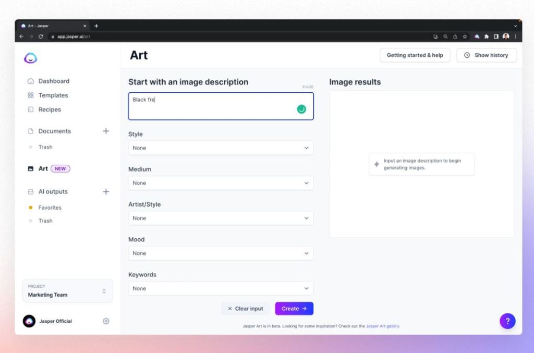This screenshot has width=534, height=353.
Task: Focus the image description text box
Action: pyautogui.click(x=221, y=106)
